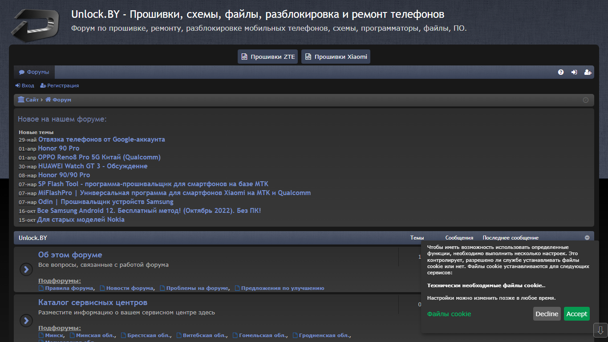Open subforum Брестская обл.
Image resolution: width=608 pixels, height=342 pixels.
(x=146, y=335)
